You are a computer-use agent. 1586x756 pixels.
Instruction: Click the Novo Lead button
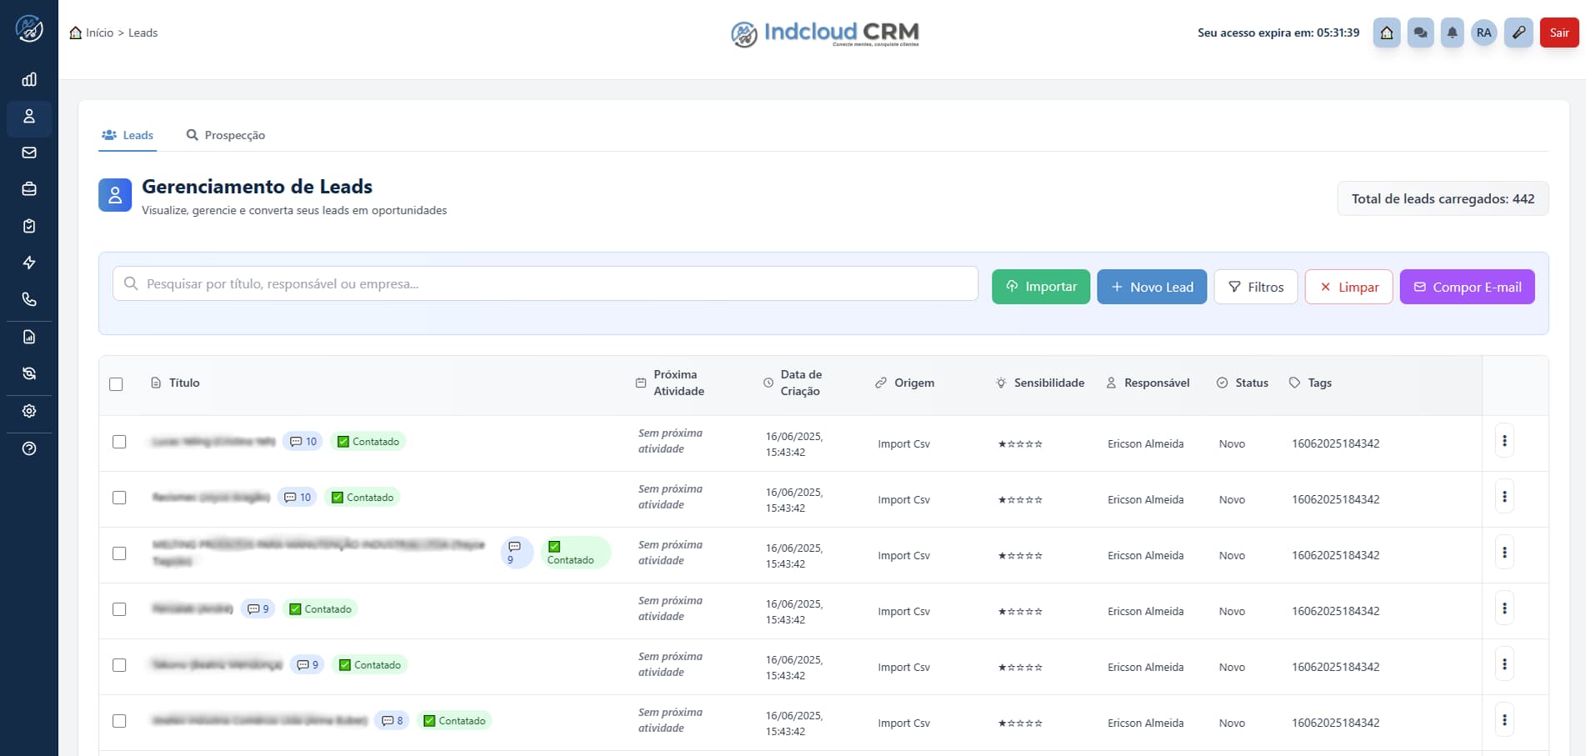[x=1151, y=287]
